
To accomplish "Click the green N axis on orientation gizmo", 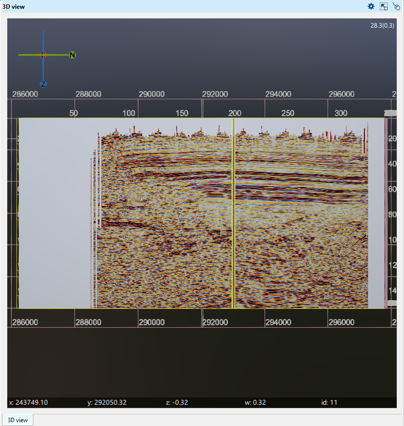I will (72, 55).
